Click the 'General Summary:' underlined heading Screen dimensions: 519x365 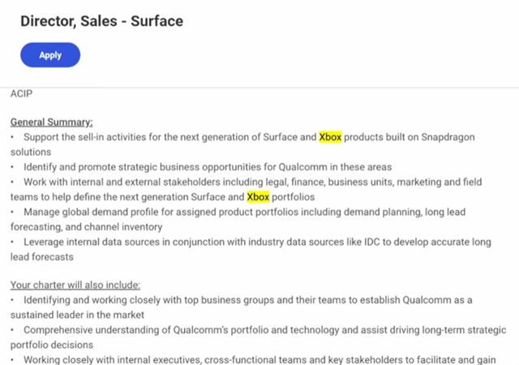(x=51, y=122)
